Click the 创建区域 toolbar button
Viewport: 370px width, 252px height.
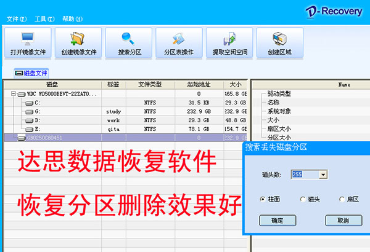point(280,42)
